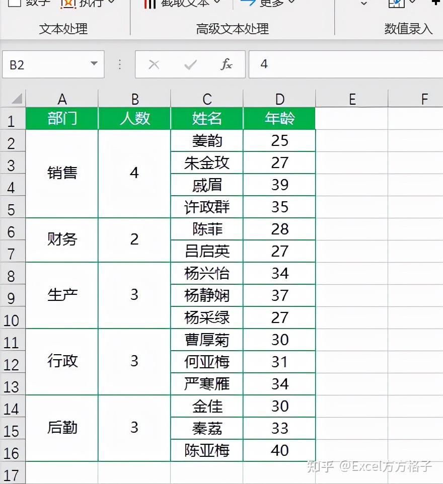443x484 pixels.
Task: Click the confirm checkmark icon in formula bar
Action: 190,64
